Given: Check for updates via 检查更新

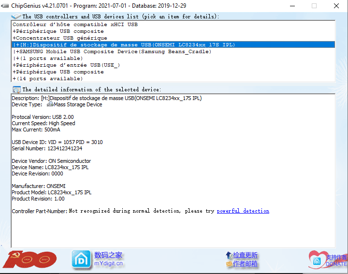Looking at the screenshot, I should click(245, 255).
